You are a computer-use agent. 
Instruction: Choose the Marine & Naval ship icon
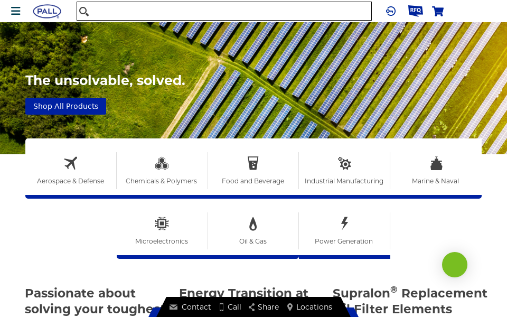436,163
